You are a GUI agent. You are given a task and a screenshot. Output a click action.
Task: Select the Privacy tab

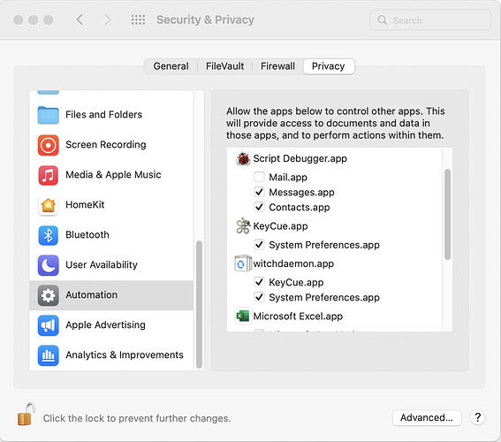tap(329, 66)
